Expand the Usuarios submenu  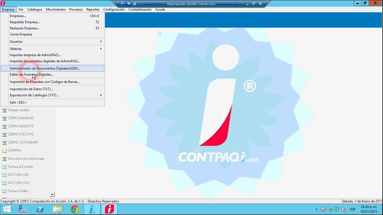[52, 42]
